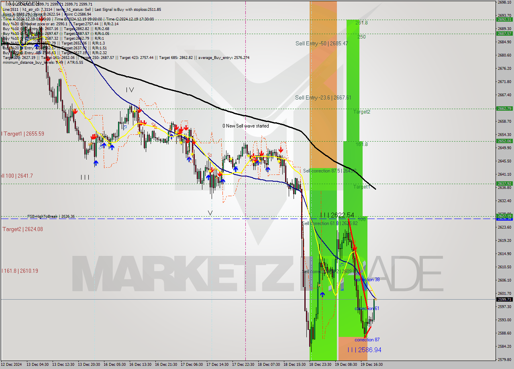Click 2579.80 on the price axis
This screenshot has width=514, height=369.
504,359
